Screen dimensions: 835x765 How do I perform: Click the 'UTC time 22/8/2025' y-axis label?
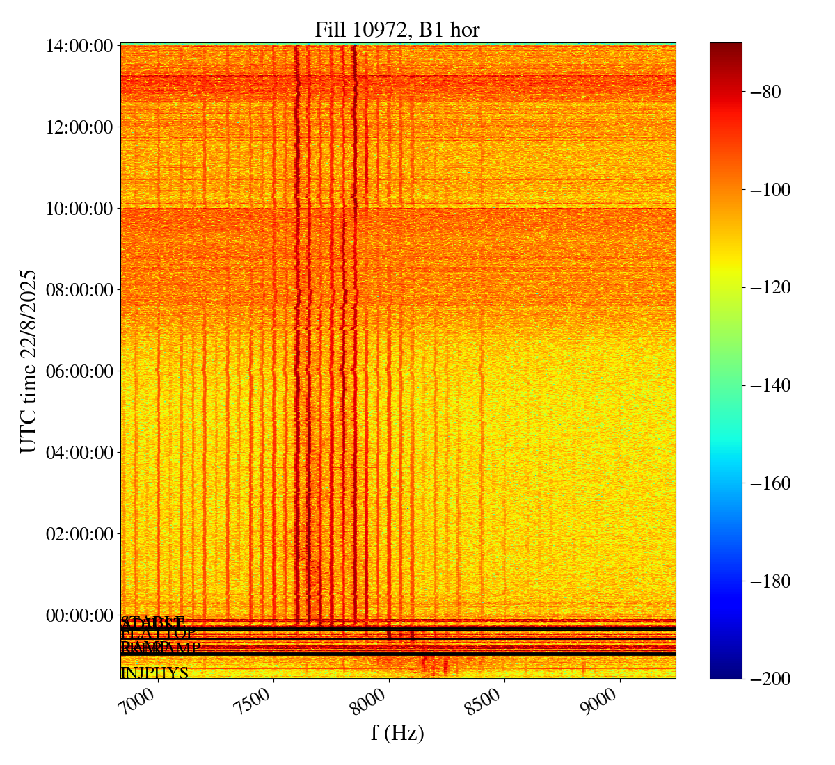point(29,361)
